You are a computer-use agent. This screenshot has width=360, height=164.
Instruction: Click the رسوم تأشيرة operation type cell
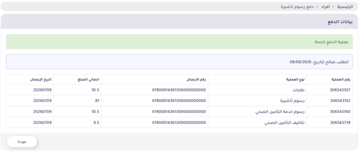point(257,100)
